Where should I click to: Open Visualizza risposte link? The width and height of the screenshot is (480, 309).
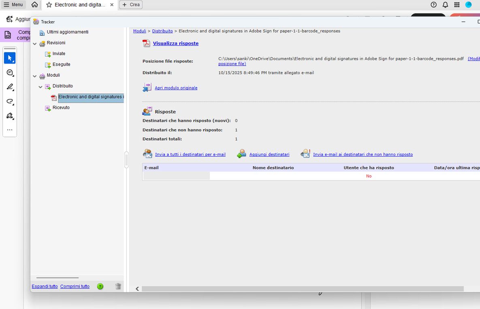(x=176, y=43)
